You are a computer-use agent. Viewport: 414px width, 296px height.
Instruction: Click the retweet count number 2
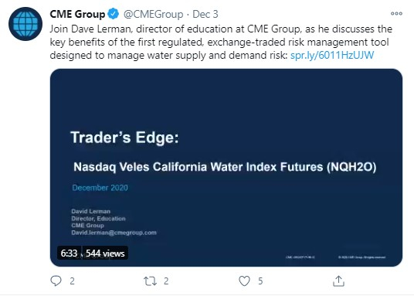tap(166, 281)
